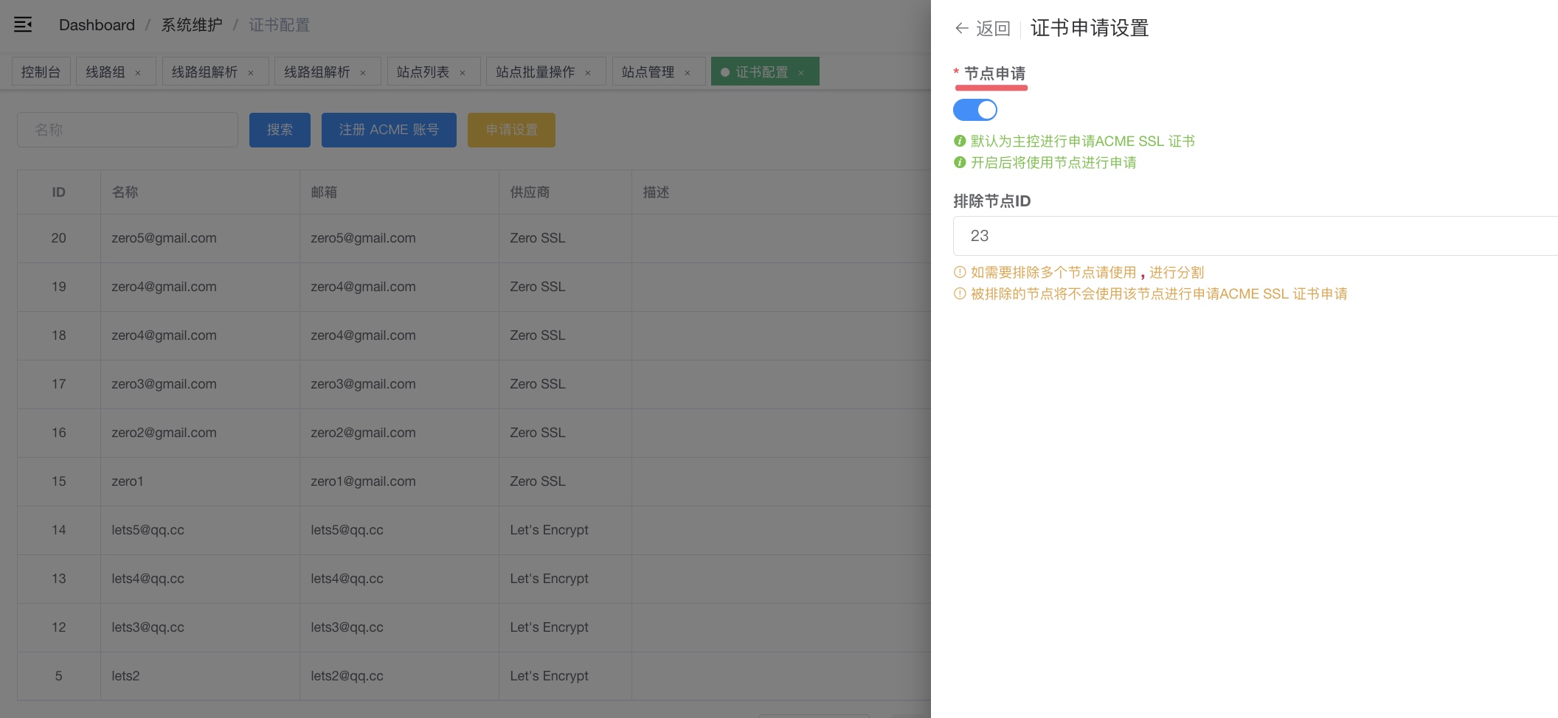The image size is (1558, 718).
Task: Open the 控制台 tab
Action: click(41, 72)
